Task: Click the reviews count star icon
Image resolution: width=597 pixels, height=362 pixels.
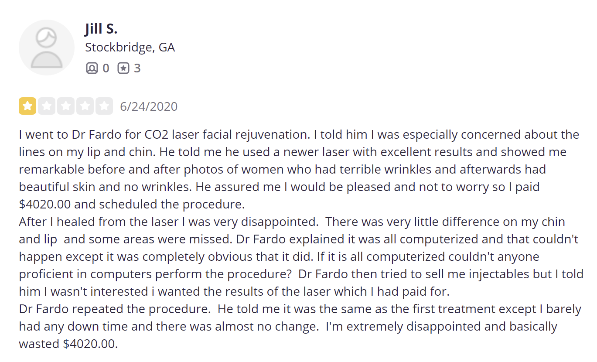Action: 123,68
